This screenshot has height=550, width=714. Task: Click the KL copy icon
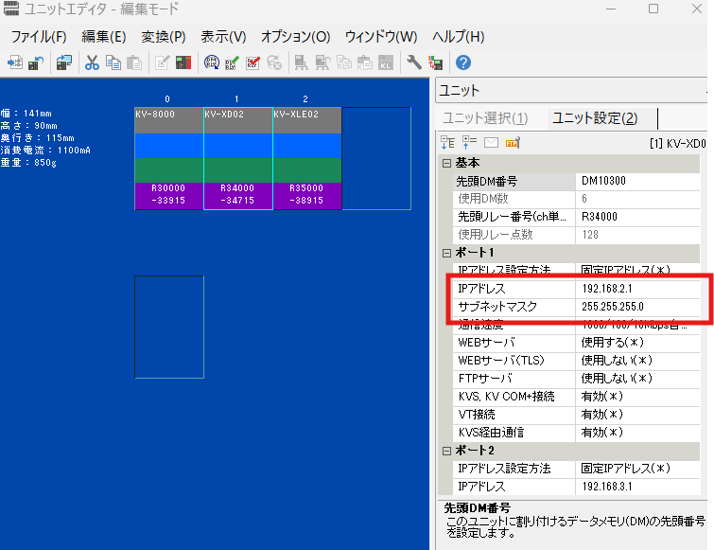click(344, 62)
